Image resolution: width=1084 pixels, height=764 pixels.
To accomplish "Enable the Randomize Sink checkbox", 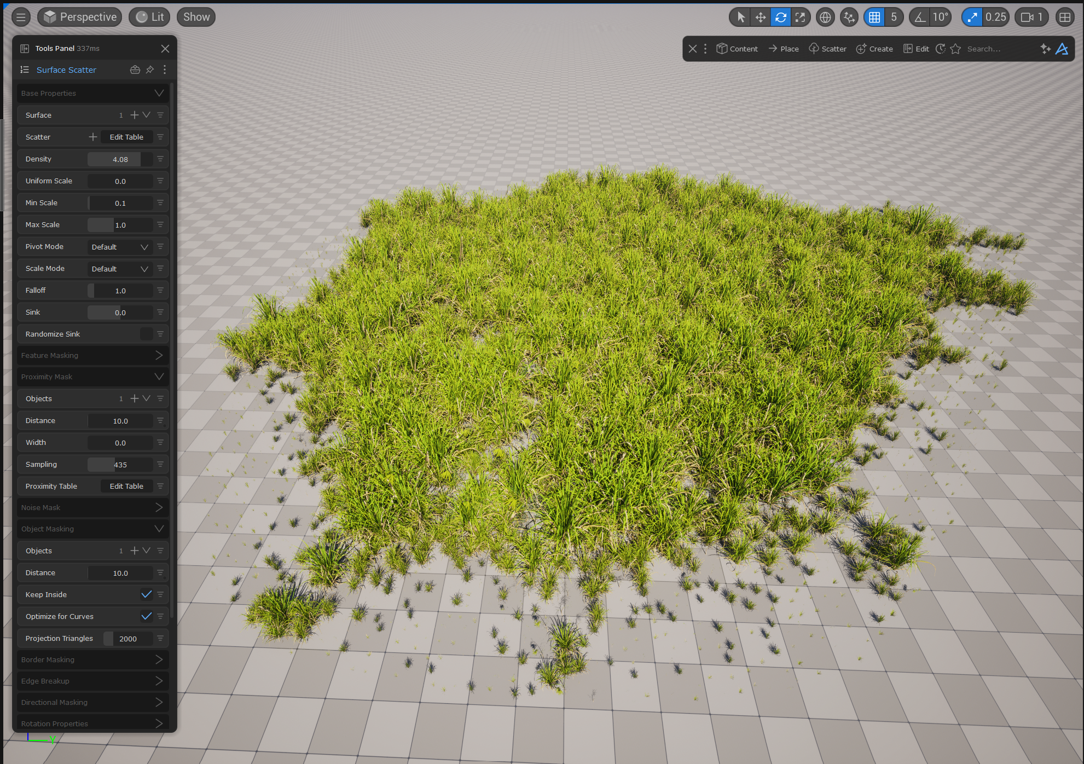I will coord(147,334).
